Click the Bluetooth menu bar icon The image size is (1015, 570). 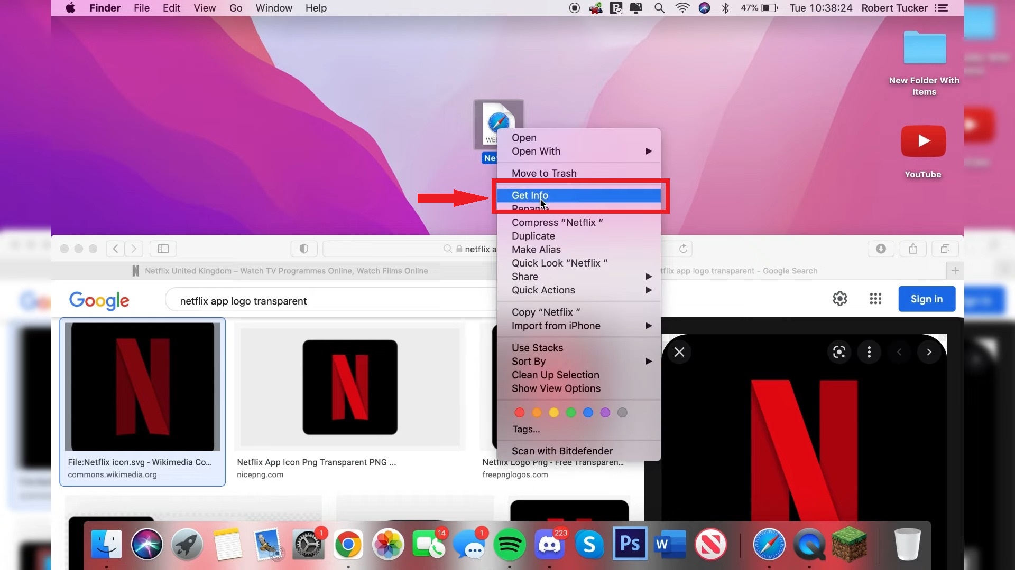tap(726, 8)
